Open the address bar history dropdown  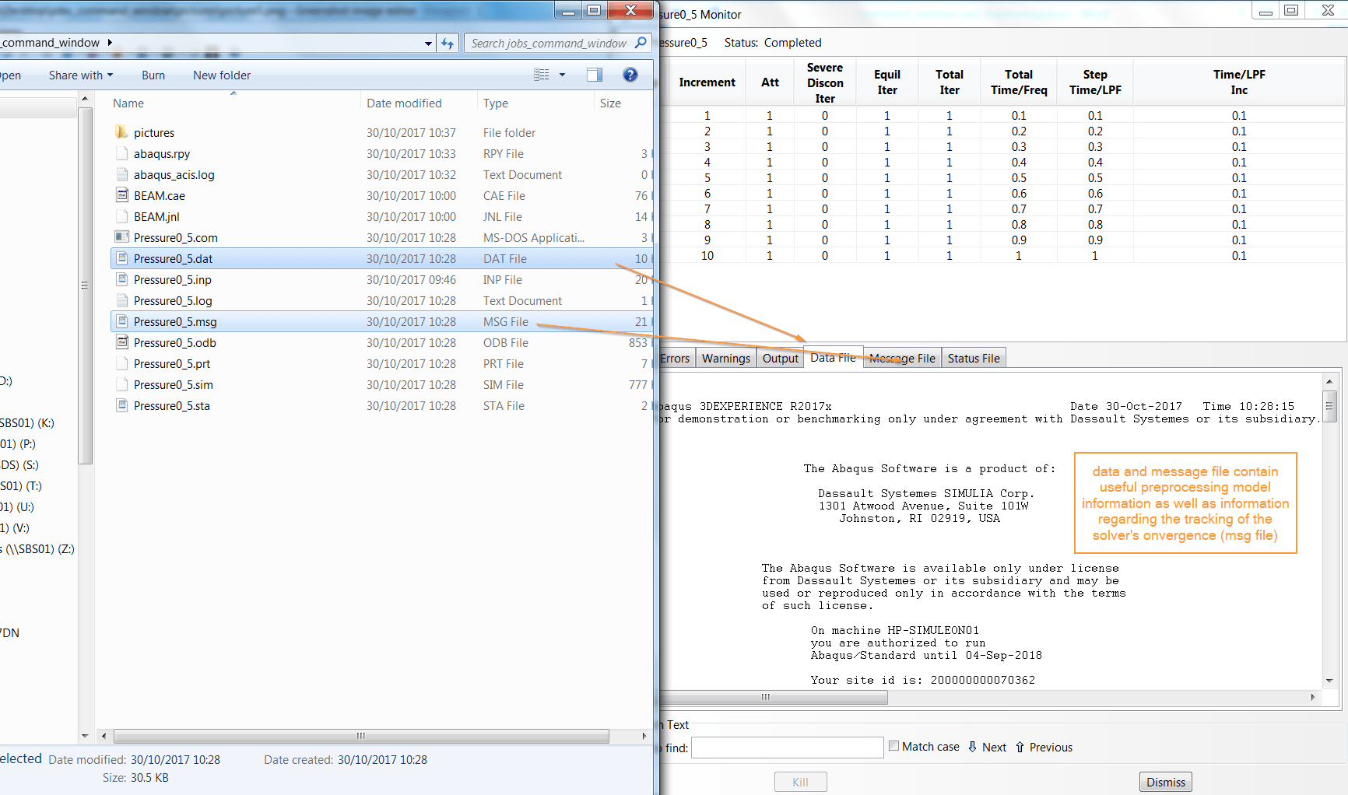click(x=427, y=43)
